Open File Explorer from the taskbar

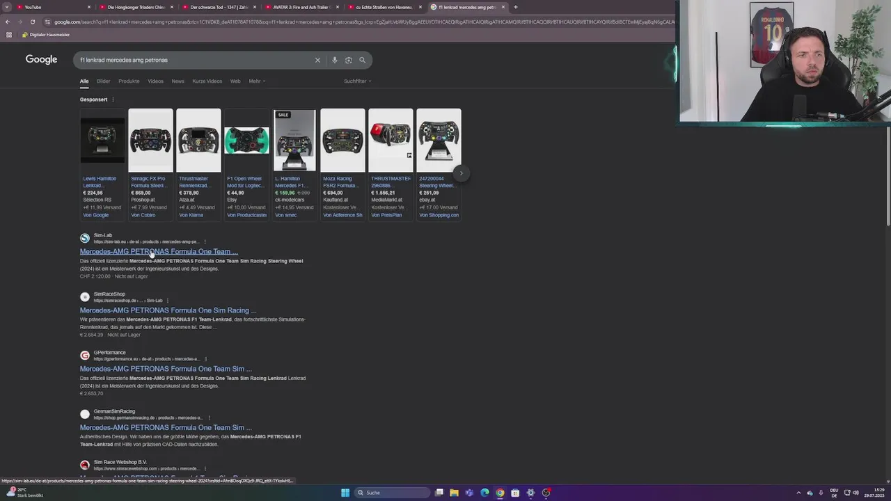click(454, 493)
